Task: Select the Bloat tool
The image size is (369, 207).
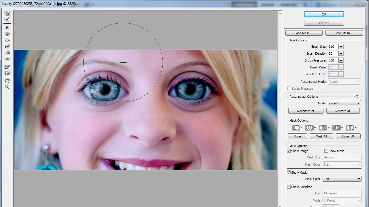Action: tap(7, 40)
